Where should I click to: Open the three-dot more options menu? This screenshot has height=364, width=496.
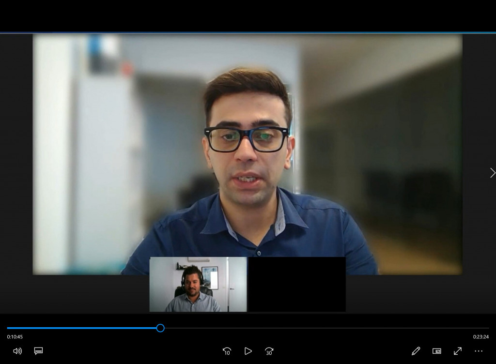(479, 351)
